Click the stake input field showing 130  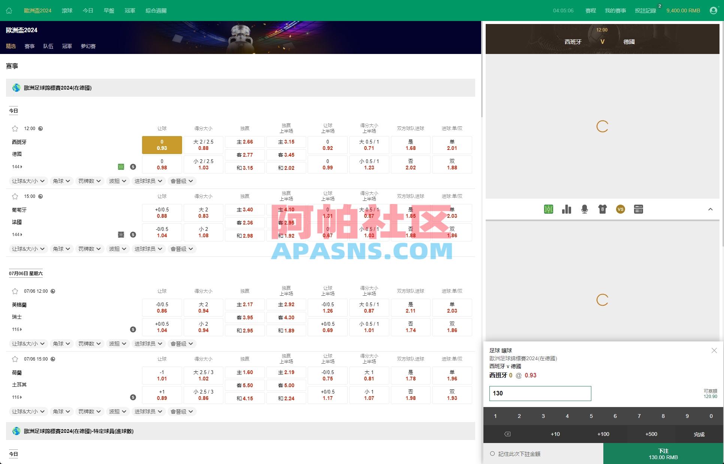pyautogui.click(x=540, y=393)
